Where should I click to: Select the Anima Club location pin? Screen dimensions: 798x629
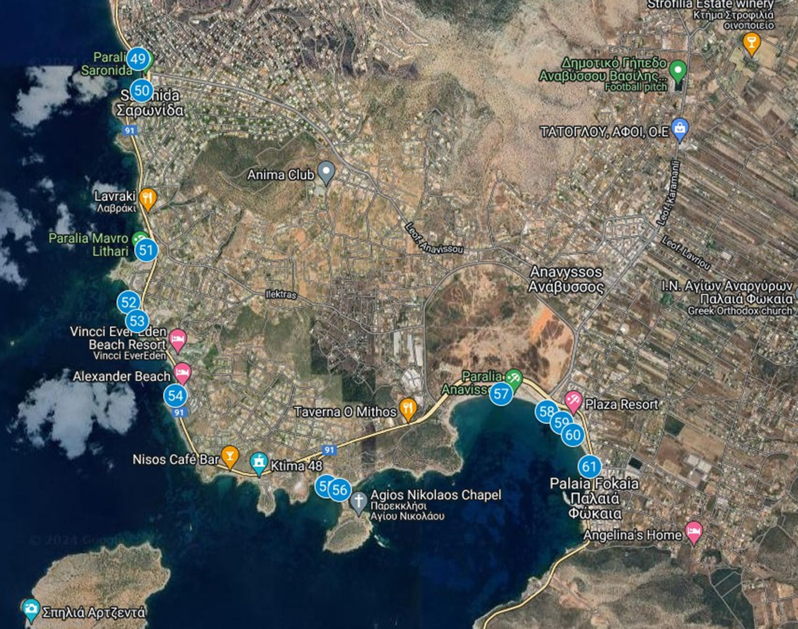(326, 173)
